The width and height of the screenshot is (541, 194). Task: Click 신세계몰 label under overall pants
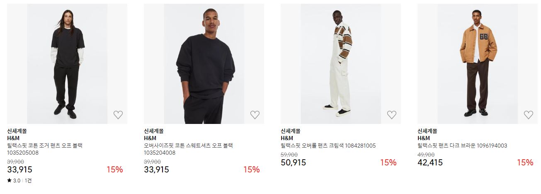tap(291, 131)
